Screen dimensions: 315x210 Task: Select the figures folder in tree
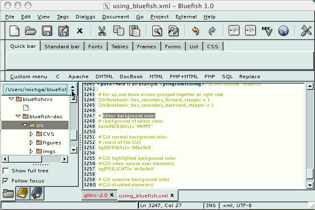tap(52, 143)
